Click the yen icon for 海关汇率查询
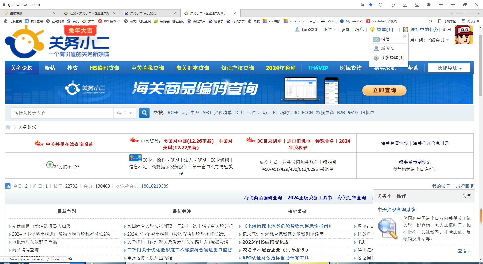This screenshot has height=264, width=483. [50, 165]
